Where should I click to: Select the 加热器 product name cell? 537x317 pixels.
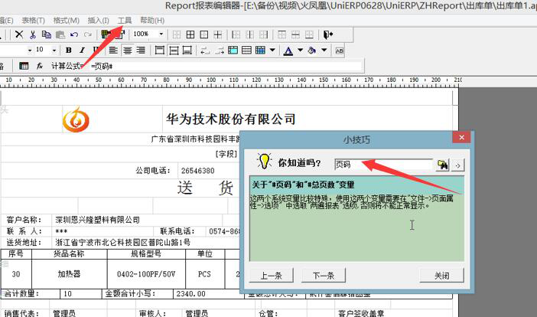click(x=69, y=274)
